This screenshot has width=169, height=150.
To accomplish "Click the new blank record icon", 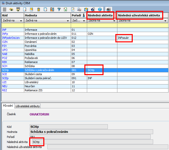I will (x=25, y=10).
